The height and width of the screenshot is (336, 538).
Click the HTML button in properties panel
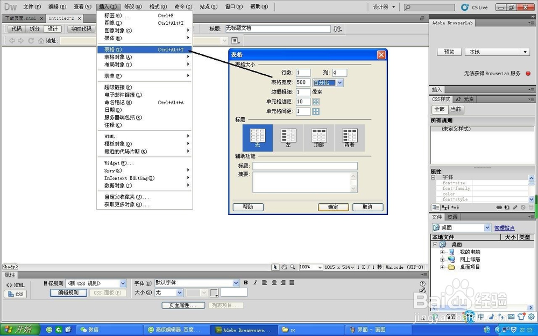coord(16,285)
